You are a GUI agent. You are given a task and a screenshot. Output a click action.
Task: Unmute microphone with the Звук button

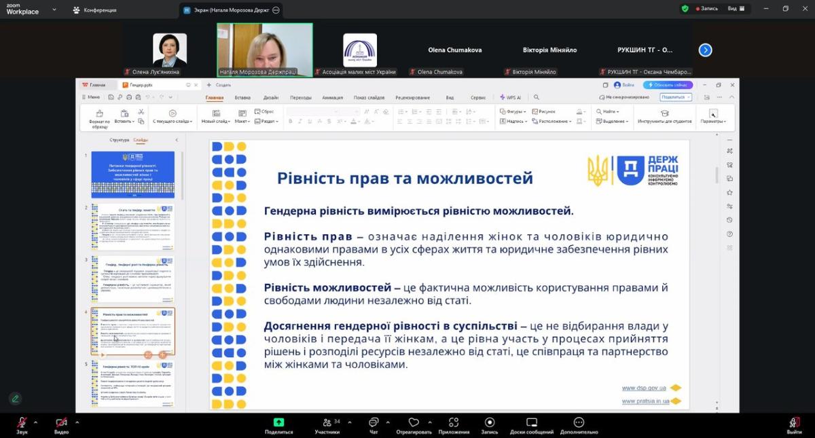pos(22,422)
